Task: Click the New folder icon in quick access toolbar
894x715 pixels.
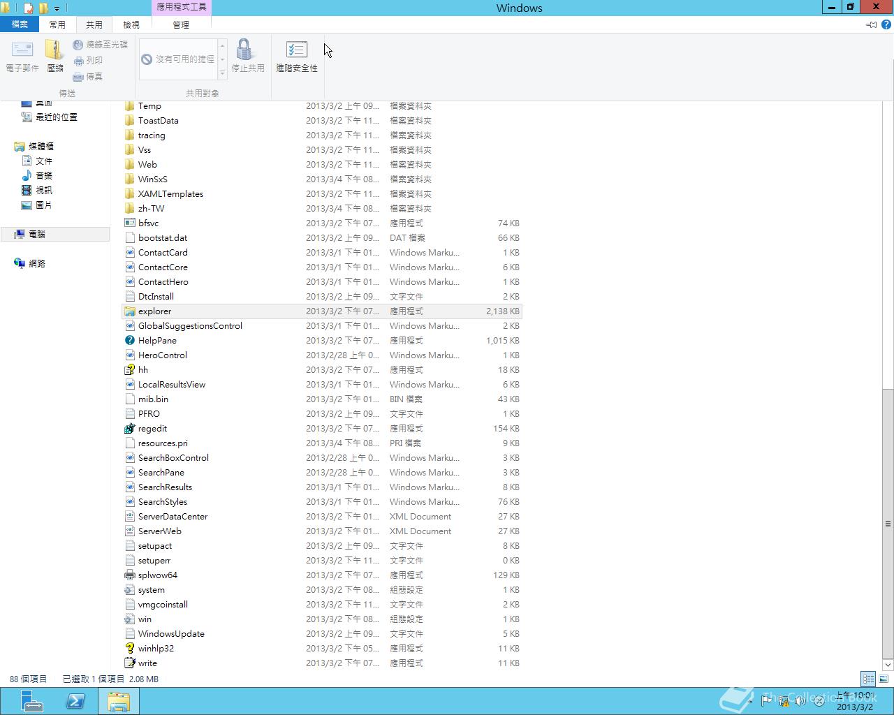Action: pyautogui.click(x=43, y=8)
